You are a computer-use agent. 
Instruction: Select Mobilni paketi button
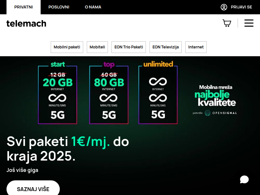[x=67, y=47]
